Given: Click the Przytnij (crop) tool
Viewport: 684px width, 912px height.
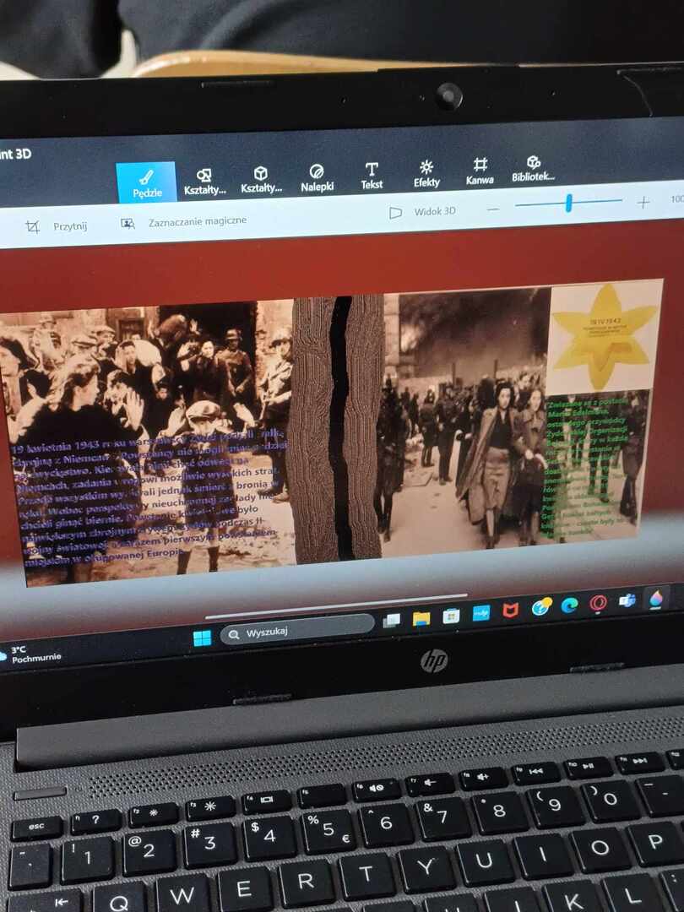Looking at the screenshot, I should pos(57,226).
